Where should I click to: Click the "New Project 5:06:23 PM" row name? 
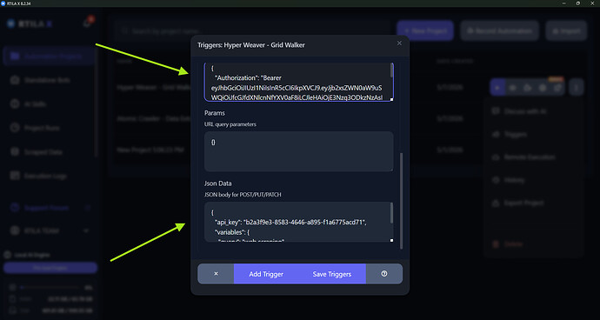[x=150, y=150]
